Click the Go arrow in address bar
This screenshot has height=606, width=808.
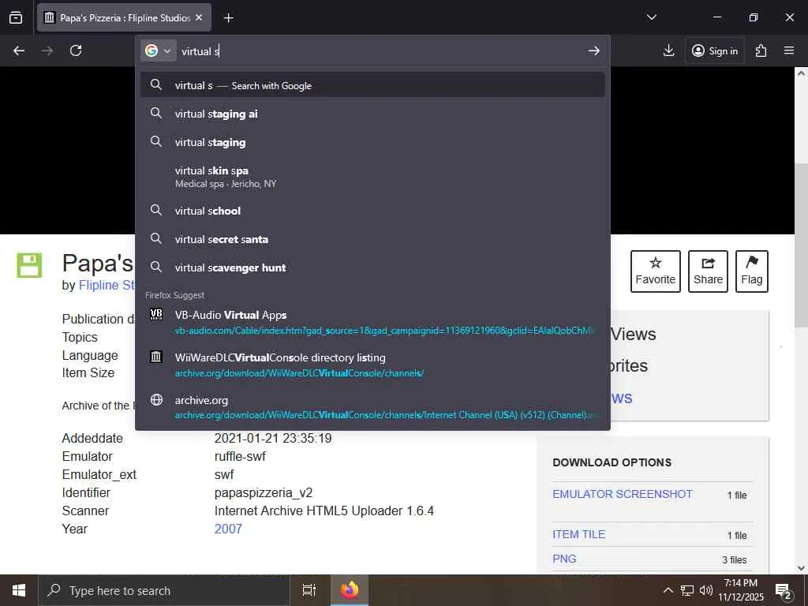tap(593, 50)
